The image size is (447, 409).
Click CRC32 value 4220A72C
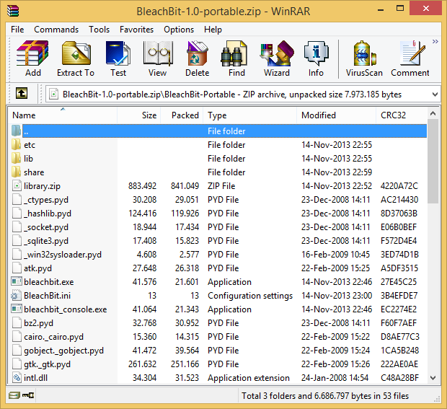pos(399,186)
